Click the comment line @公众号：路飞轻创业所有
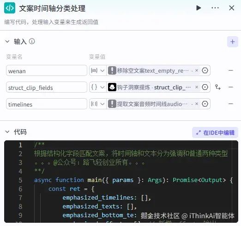Viewport: 241px width, 226px height. [89, 162]
